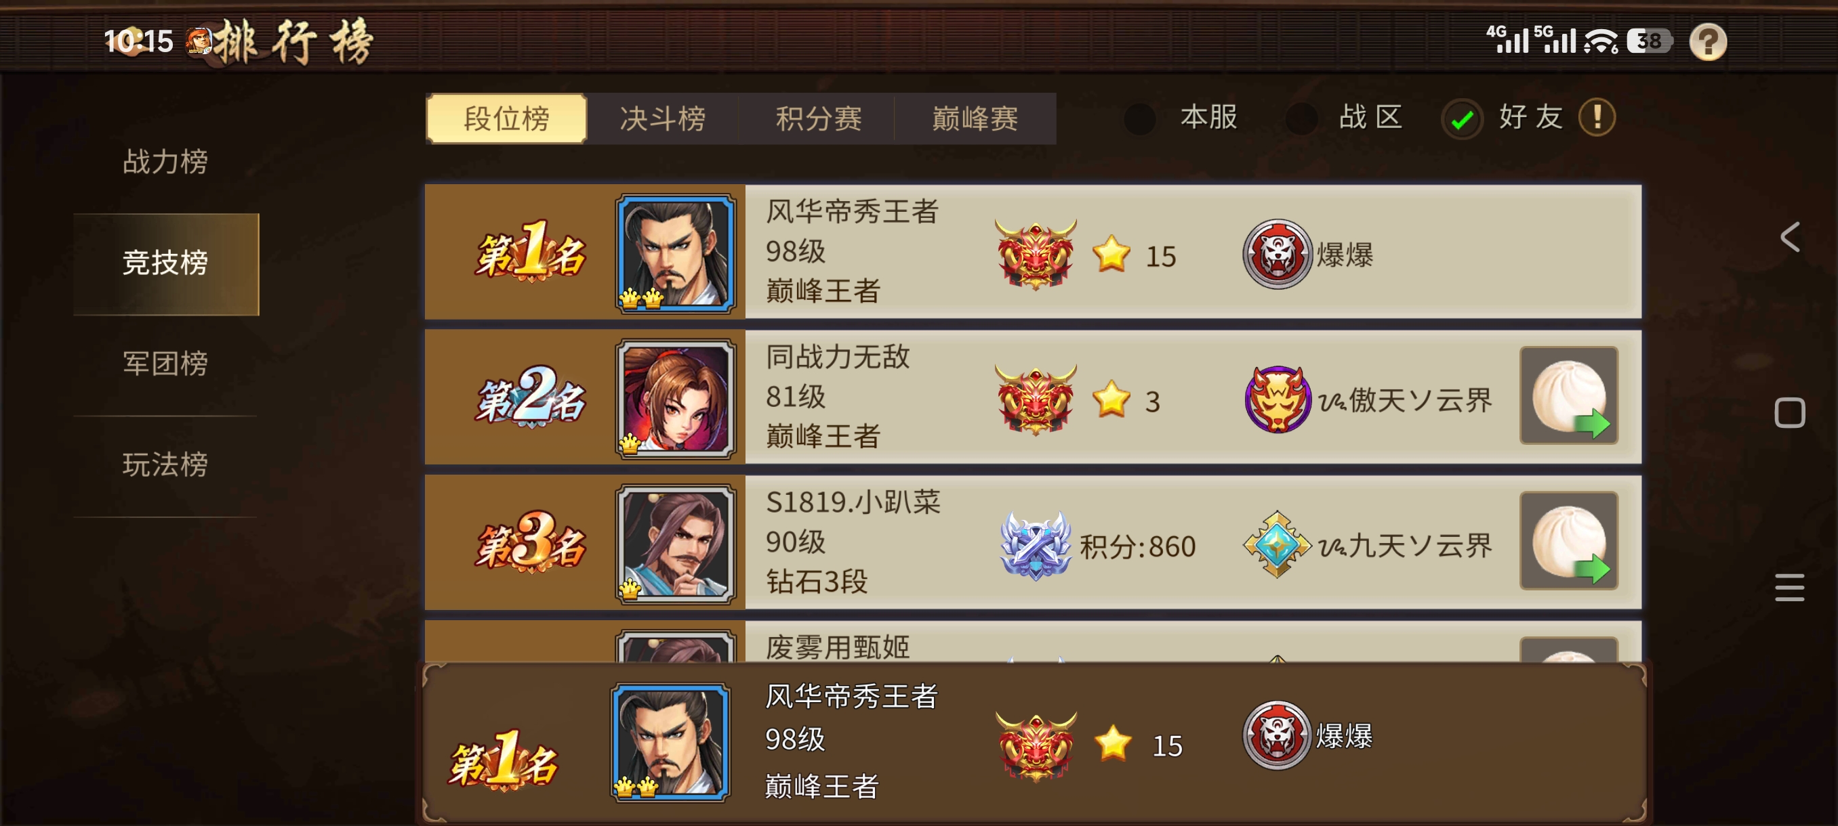Screen dimensions: 1838x826
Task: Tap 傲天ソ云界 legion purple emblem
Action: tap(1276, 399)
